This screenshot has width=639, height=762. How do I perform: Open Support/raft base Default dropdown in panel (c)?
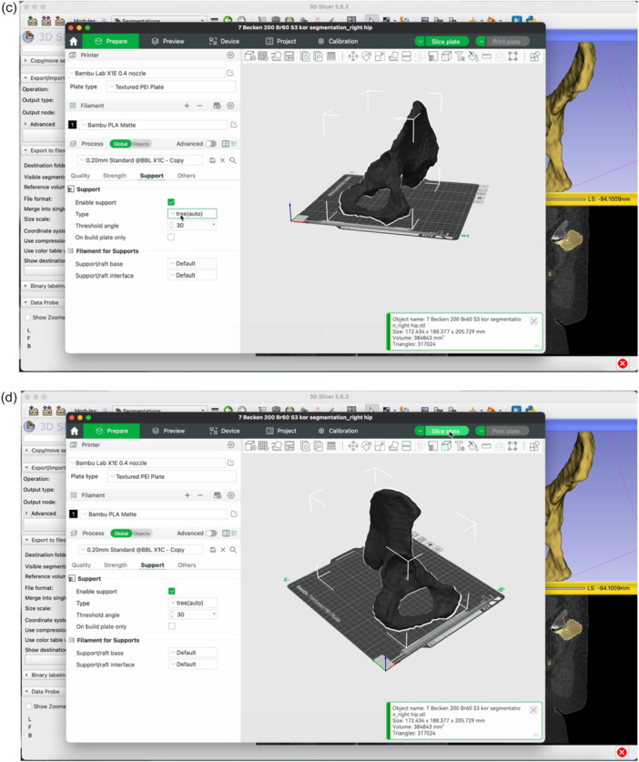click(192, 263)
